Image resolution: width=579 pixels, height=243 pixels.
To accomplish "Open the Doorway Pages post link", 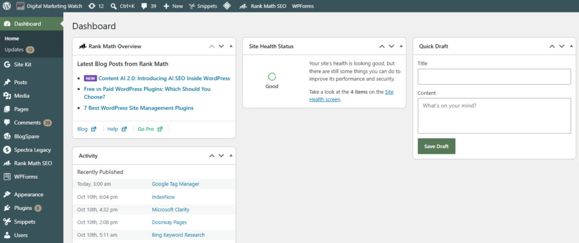I will [x=169, y=222].
